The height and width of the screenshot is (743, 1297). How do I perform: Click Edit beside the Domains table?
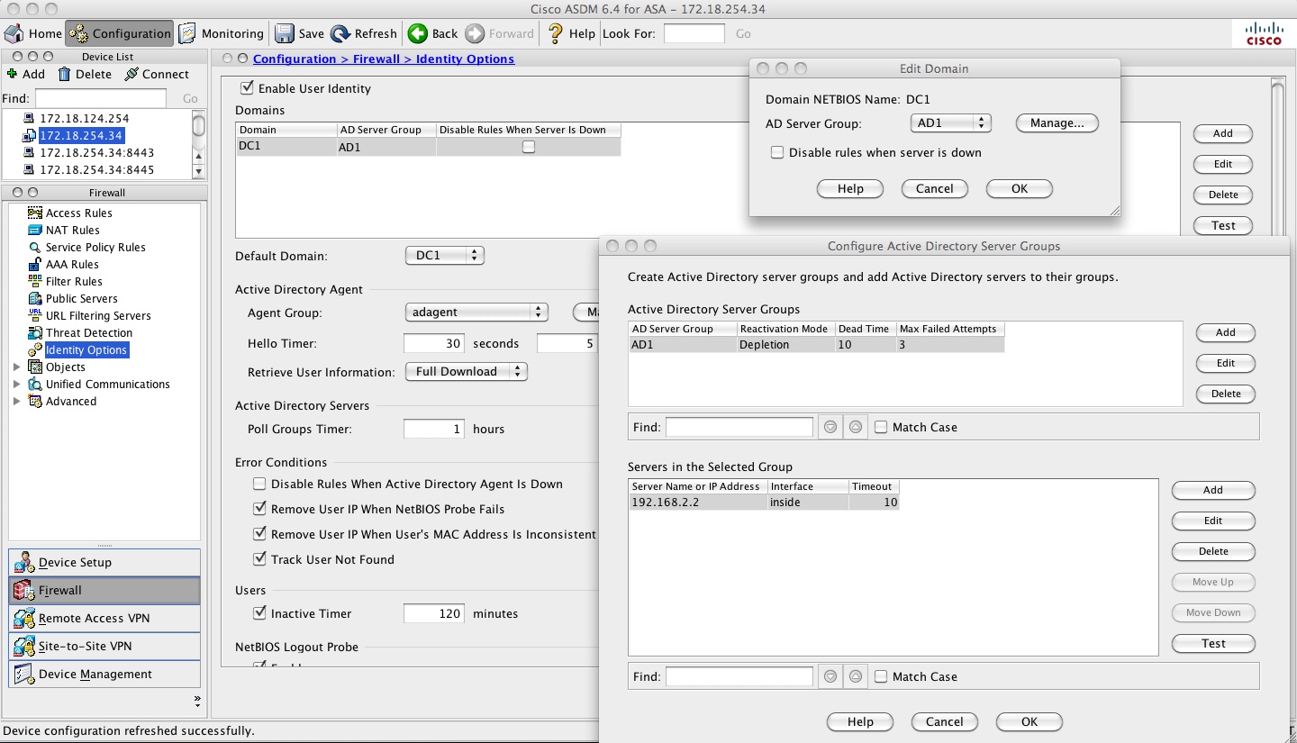pos(1223,165)
